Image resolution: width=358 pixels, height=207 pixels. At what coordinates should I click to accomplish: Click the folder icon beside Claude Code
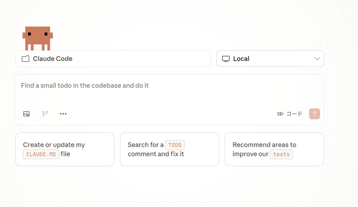tap(26, 59)
